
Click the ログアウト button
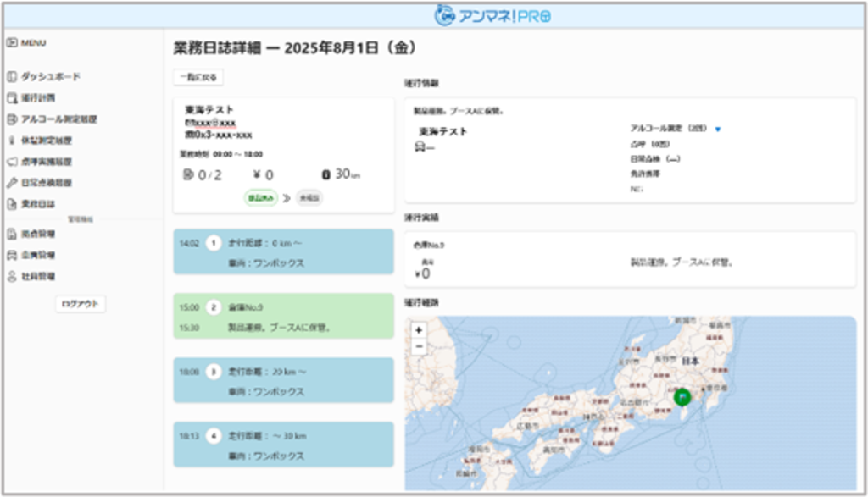coord(81,304)
